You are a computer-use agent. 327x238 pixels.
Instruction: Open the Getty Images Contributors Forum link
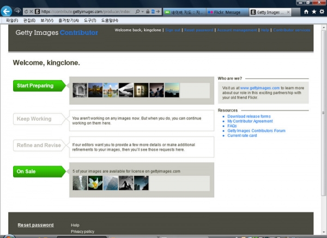[x=256, y=131]
